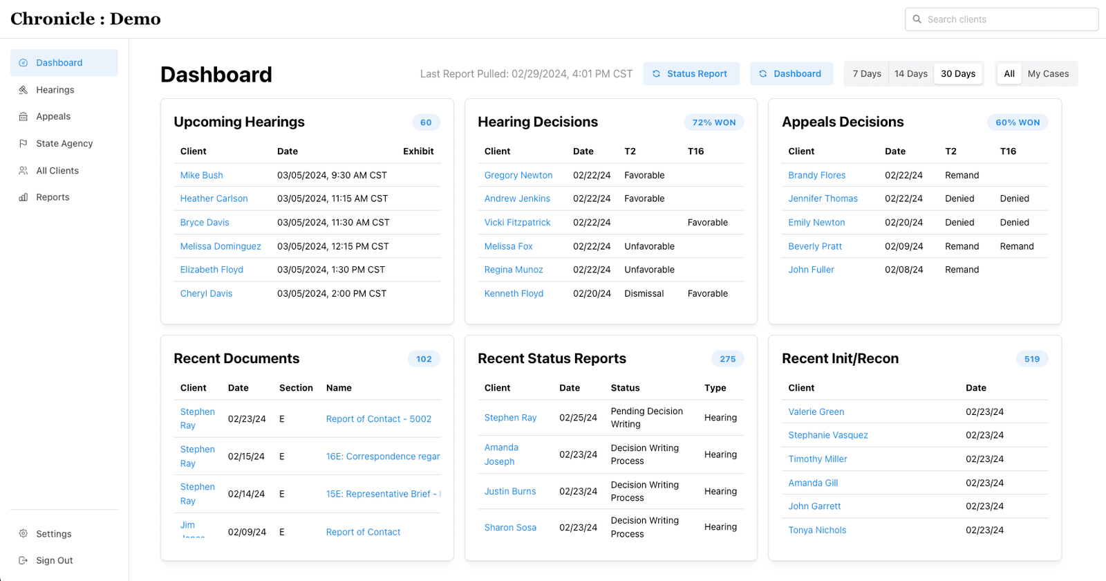The height and width of the screenshot is (581, 1106).
Task: Click the search magnifier icon
Action: tap(917, 19)
